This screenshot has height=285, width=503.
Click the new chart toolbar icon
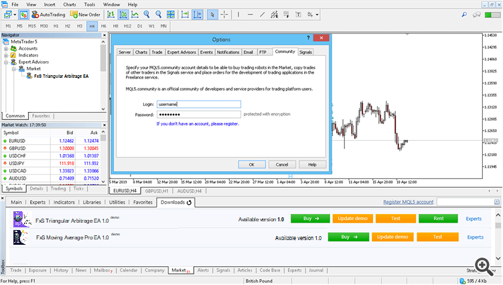[7, 15]
